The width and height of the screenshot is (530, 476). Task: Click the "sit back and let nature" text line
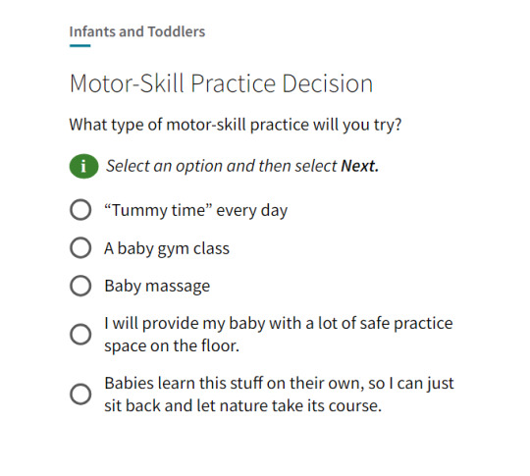[242, 405]
